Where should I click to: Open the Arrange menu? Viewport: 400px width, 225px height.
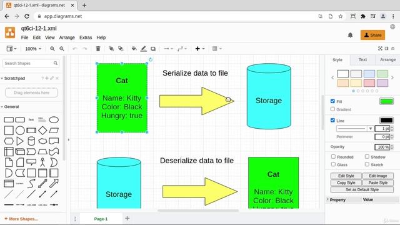click(67, 37)
